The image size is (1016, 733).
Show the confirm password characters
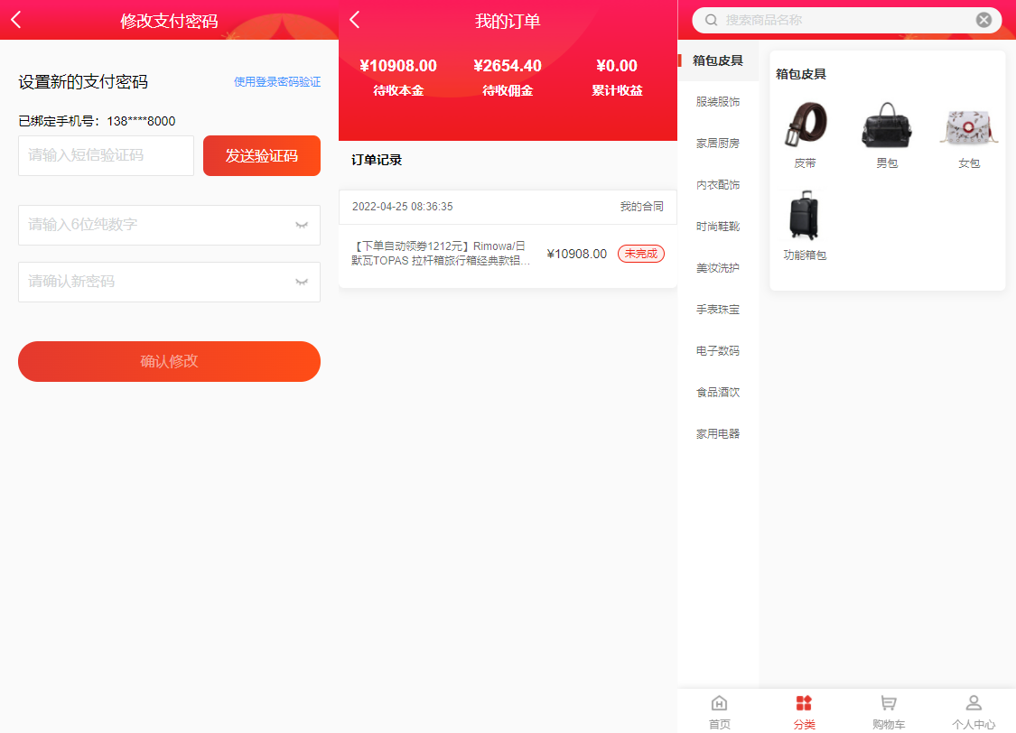[302, 283]
